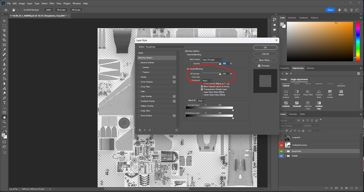Image resolution: width=364 pixels, height=192 pixels.
Task: Select the Rectangular Marquee tool
Action: 4,26
